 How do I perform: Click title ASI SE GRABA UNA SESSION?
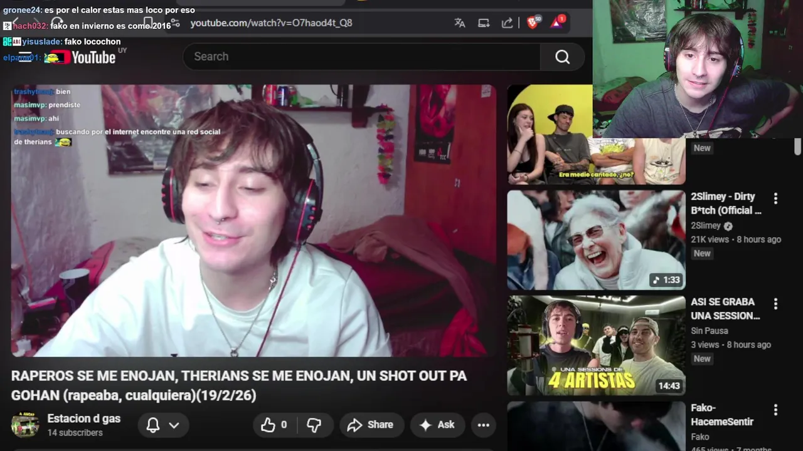725,309
